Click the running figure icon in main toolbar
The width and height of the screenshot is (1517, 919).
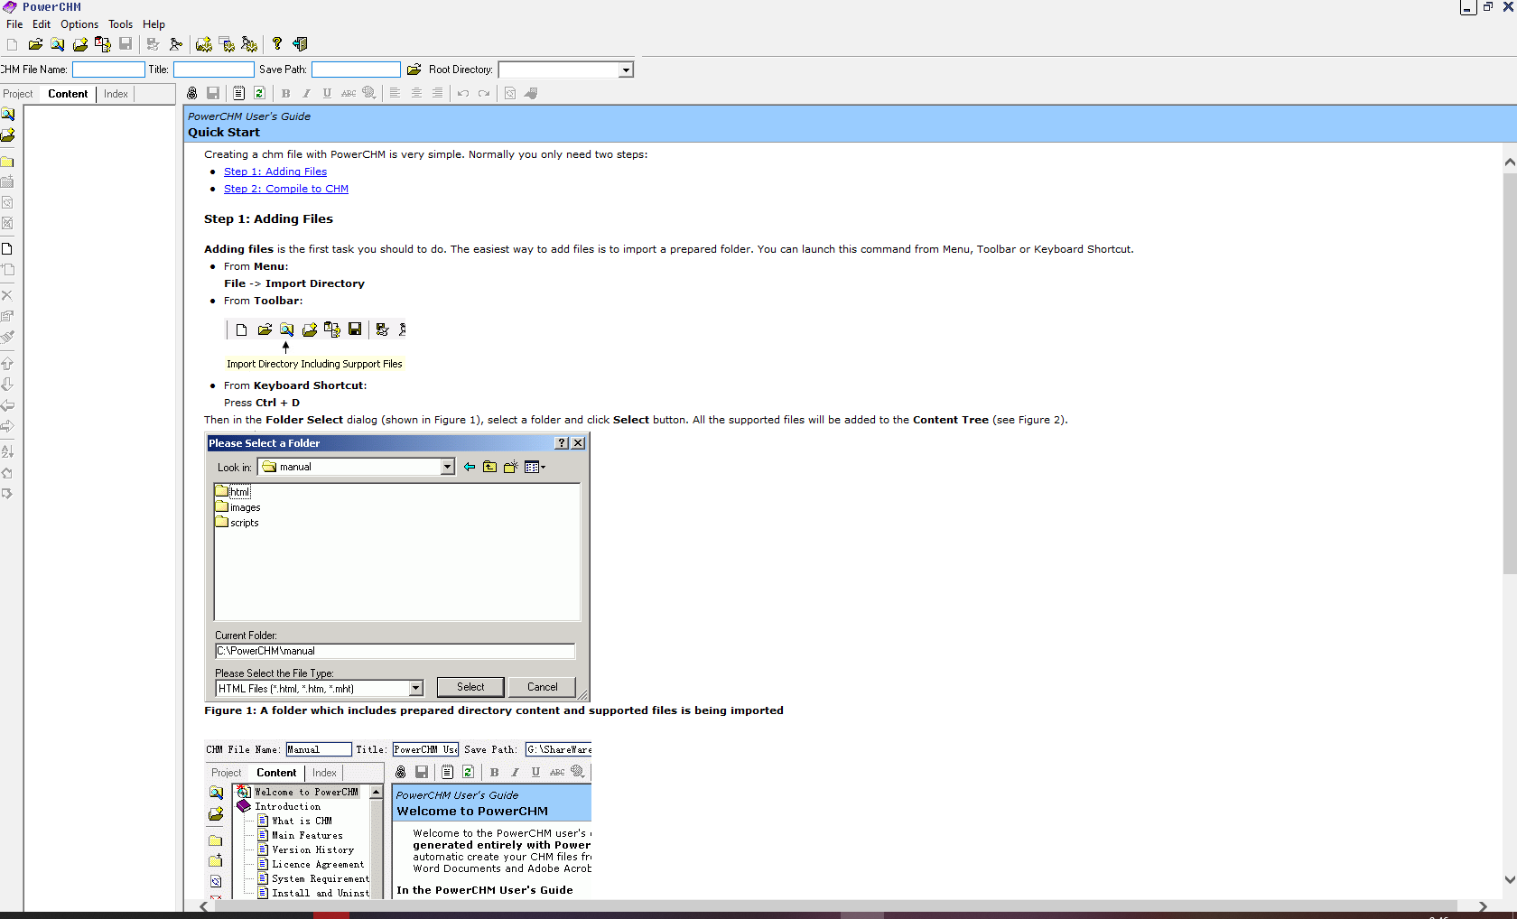point(176,44)
